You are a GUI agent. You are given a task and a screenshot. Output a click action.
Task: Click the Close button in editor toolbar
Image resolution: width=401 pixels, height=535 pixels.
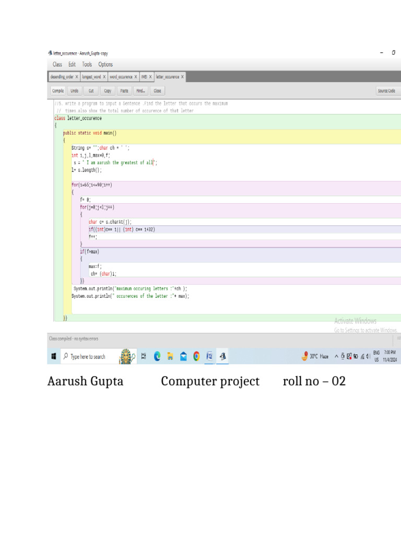[157, 91]
